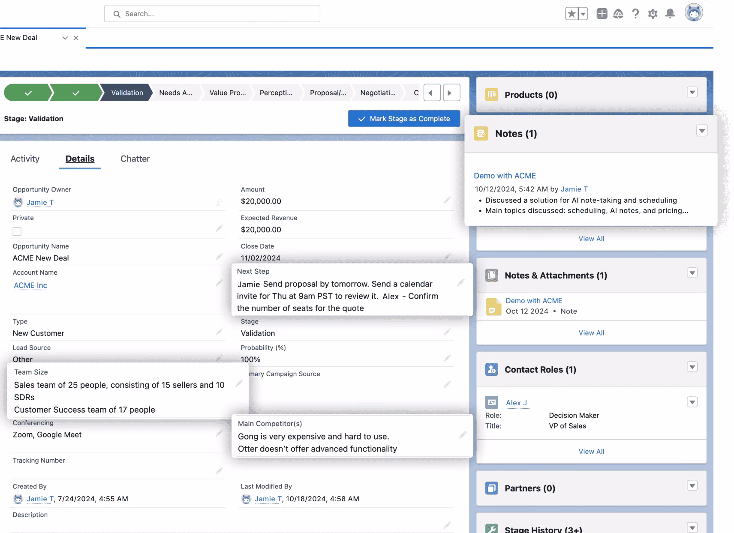This screenshot has height=533, width=734.
Task: Open the favorites list dropdown arrow
Action: 583,14
